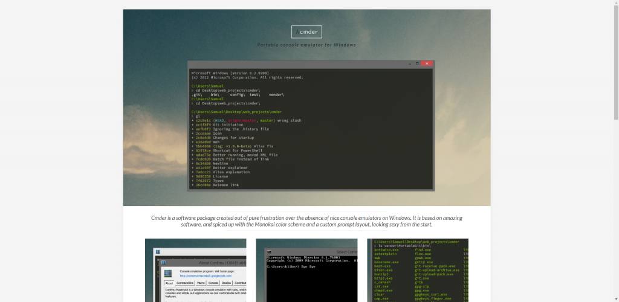Click commit line '2cceaae Icon'
This screenshot has width=619, height=302.
(x=207, y=133)
